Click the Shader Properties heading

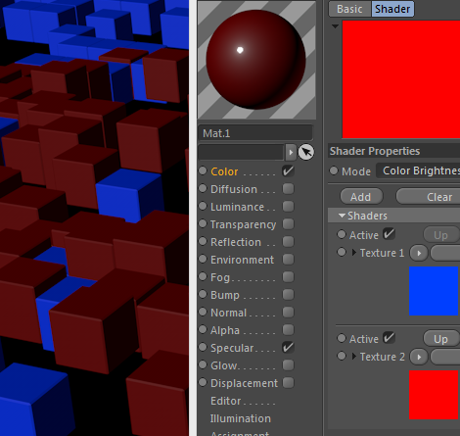pos(375,151)
